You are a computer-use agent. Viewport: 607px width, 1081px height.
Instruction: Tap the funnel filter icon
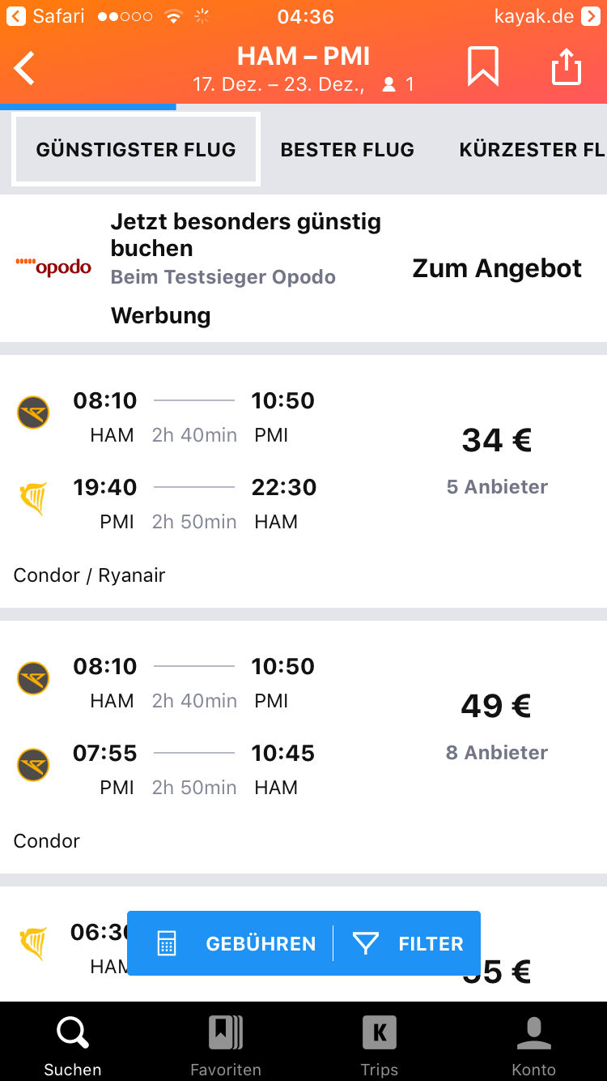[366, 943]
